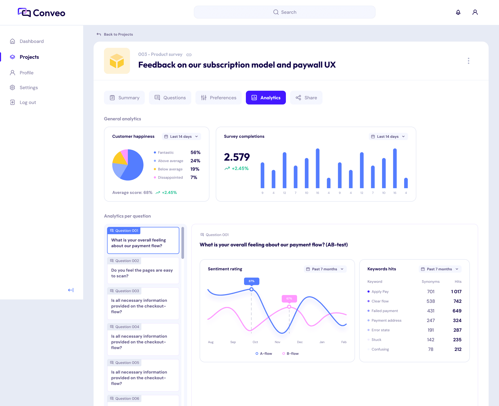
Task: Click Back to Projects link
Action: 115,34
